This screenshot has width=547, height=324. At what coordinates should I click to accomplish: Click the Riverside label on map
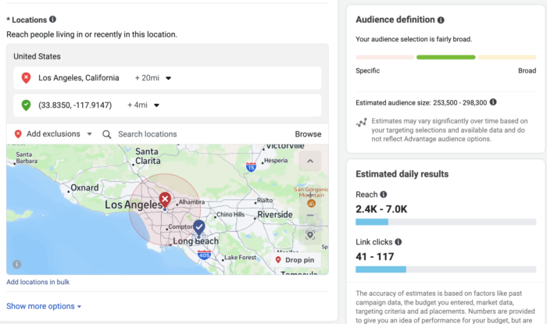(x=275, y=215)
